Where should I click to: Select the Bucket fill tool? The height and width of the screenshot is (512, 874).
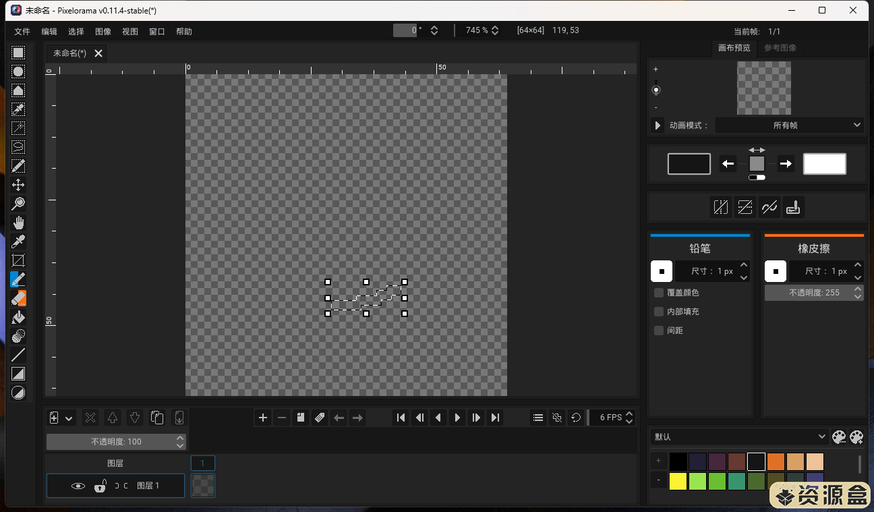(x=18, y=317)
